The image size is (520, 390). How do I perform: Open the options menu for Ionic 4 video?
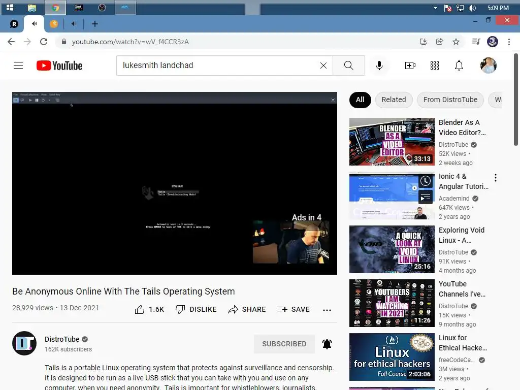[496, 178]
